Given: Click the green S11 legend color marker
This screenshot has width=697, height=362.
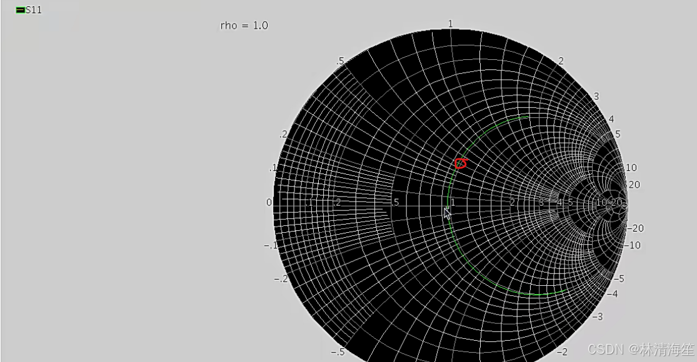Looking at the screenshot, I should point(21,10).
